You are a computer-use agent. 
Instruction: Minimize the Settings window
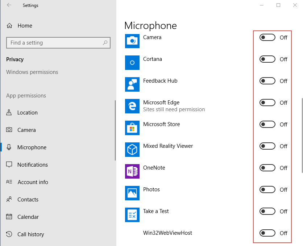262,5
